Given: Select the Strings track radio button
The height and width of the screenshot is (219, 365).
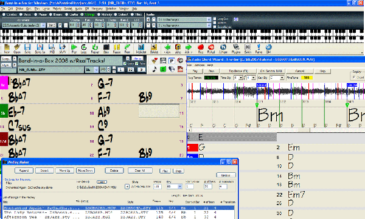Looking at the screenshot, I should 82,15.
